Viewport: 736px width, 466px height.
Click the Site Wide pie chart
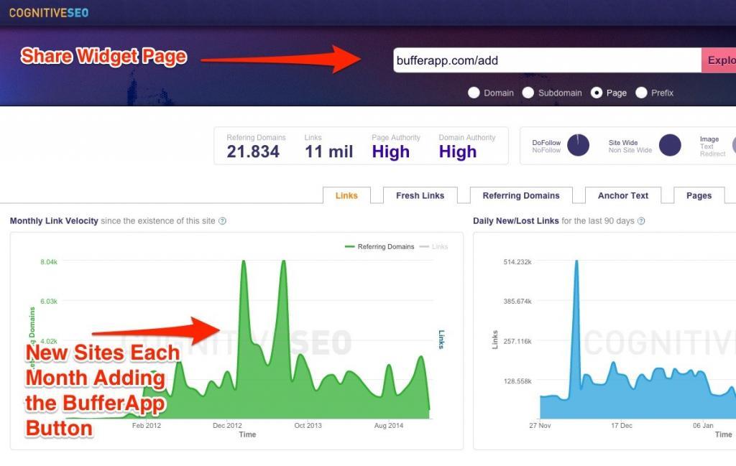[x=670, y=145]
